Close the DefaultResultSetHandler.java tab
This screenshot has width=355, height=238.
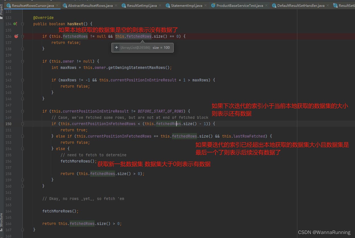pyautogui.click(x=328, y=5)
